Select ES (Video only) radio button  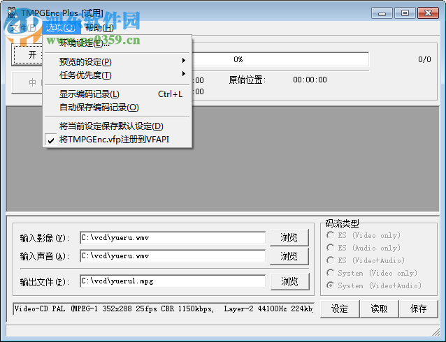pyautogui.click(x=330, y=235)
